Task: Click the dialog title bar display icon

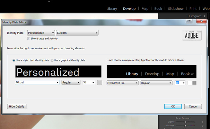Action: [x=189, y=21]
